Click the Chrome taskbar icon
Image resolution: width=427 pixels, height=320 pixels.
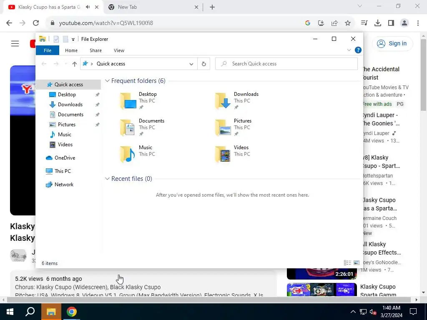pyautogui.click(x=72, y=312)
